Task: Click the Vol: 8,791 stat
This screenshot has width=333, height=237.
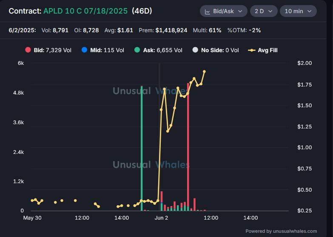Action: click(55, 30)
